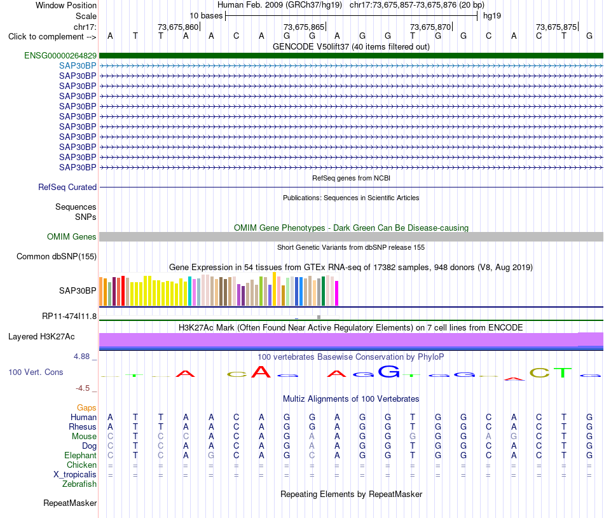Select the Common dbSNP(155) label
Image resolution: width=604 pixels, height=518 pixels.
(x=56, y=257)
